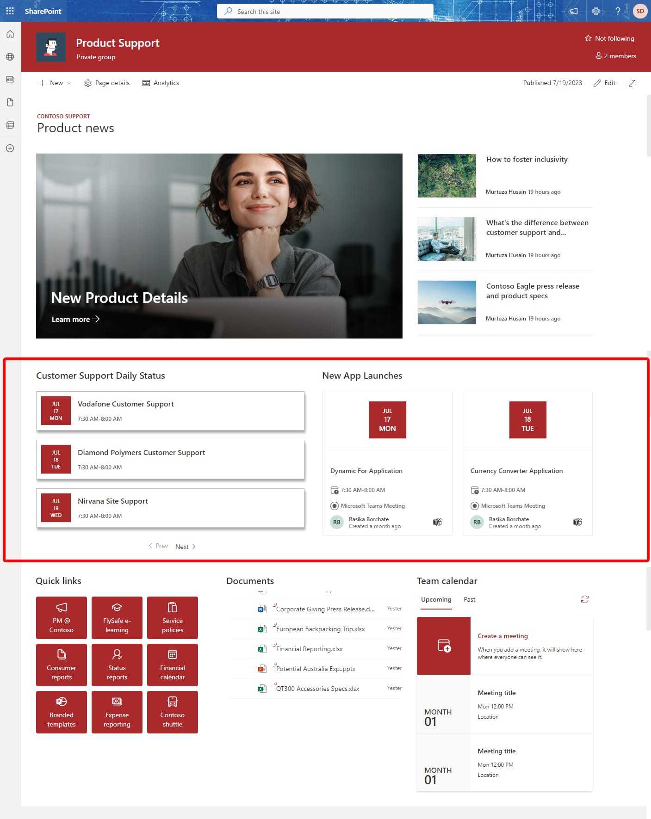Open European Backpacking Trip.xlsx
Screen dimensions: 651x819
pyautogui.click(x=320, y=629)
